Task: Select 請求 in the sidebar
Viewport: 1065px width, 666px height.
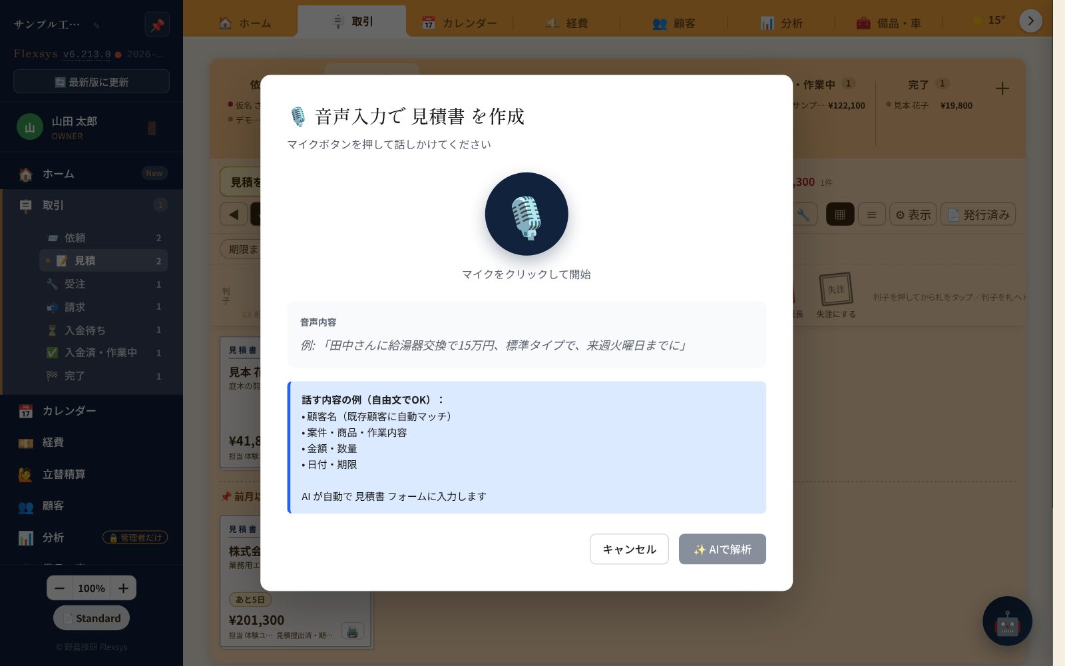Action: click(104, 307)
